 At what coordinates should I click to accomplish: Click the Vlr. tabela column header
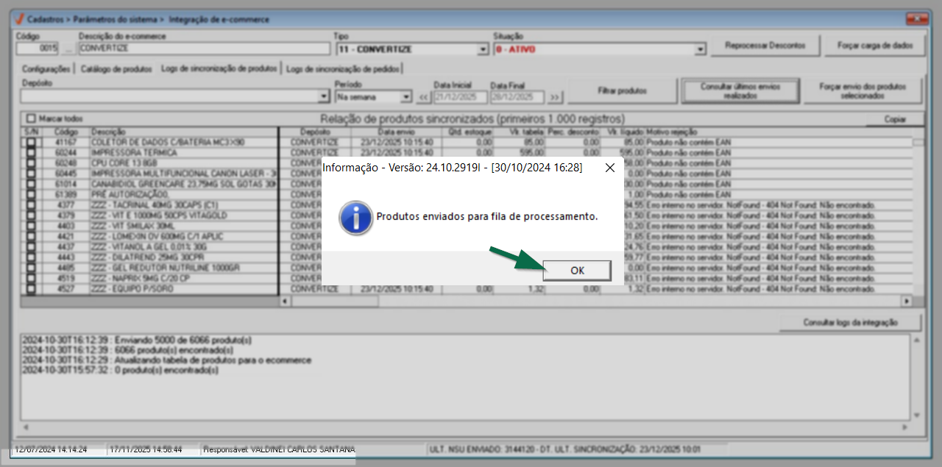520,131
